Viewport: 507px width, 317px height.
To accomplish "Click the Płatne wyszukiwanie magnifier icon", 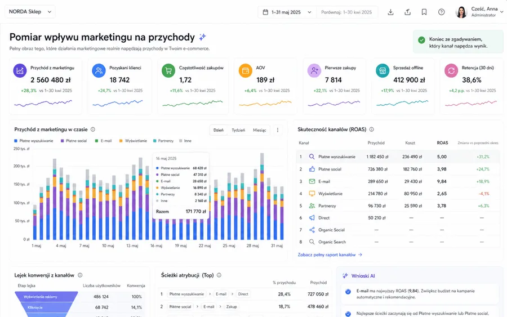I will point(312,157).
